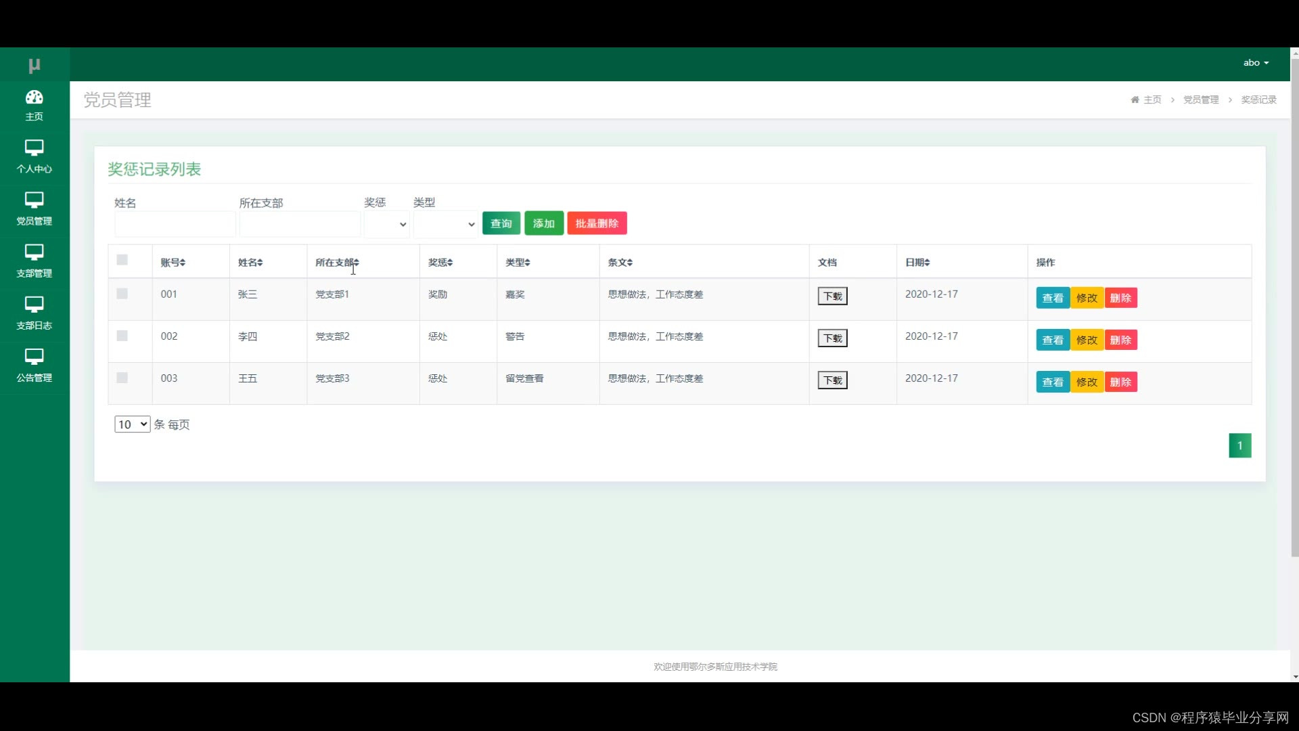Click the 党员管理 sidebar icon

pyautogui.click(x=34, y=200)
